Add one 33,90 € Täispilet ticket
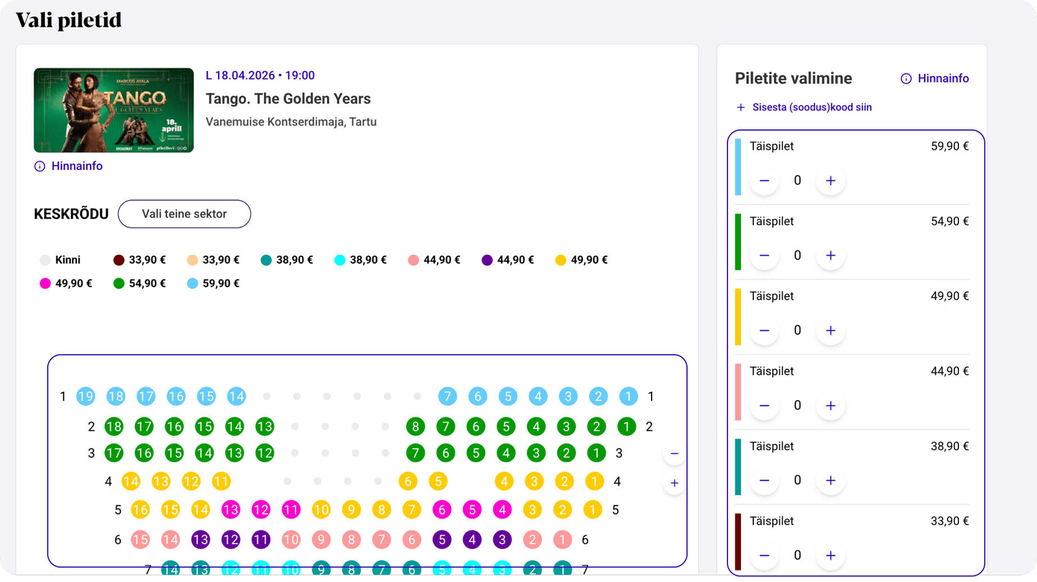Viewport: 1037px width, 582px height. pyautogui.click(x=830, y=556)
